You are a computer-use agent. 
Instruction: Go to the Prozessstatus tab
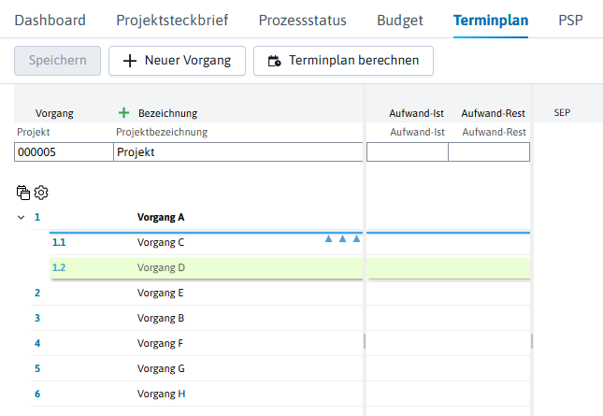click(302, 21)
